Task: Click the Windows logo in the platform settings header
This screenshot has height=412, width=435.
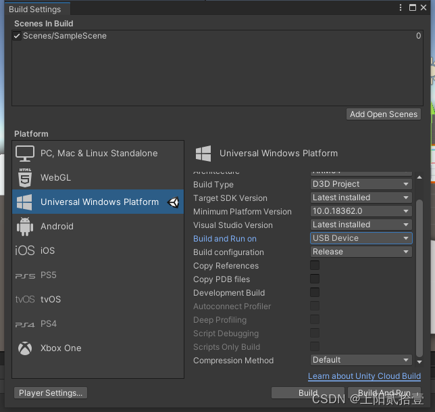Action: [x=203, y=154]
